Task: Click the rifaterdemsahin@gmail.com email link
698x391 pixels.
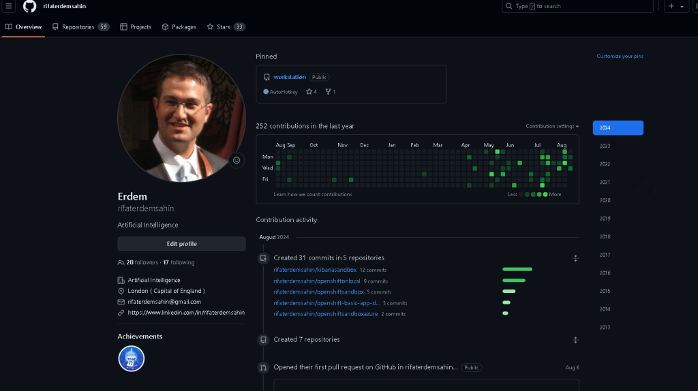Action: (x=164, y=302)
